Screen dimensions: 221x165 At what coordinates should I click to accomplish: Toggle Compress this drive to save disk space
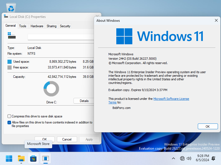tap(9, 116)
